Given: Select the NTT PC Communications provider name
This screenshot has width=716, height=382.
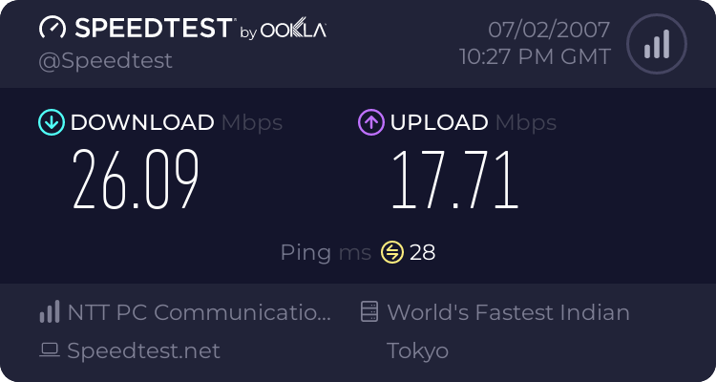Looking at the screenshot, I should [x=199, y=312].
